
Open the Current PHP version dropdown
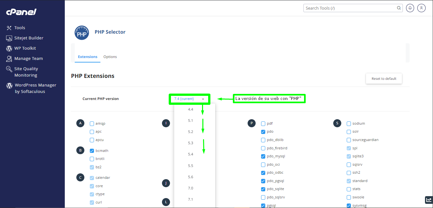point(189,99)
